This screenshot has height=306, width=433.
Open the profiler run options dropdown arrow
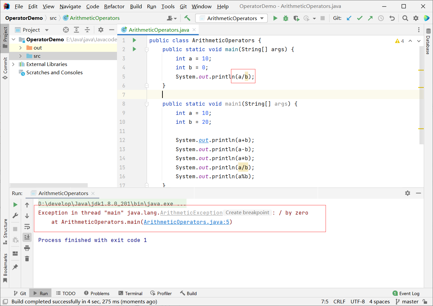(x=314, y=18)
